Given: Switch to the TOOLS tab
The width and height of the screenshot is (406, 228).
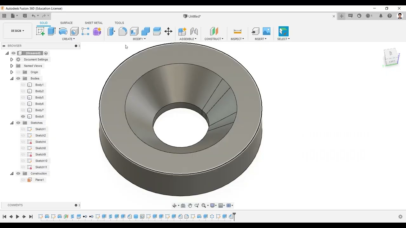Looking at the screenshot, I should [119, 23].
